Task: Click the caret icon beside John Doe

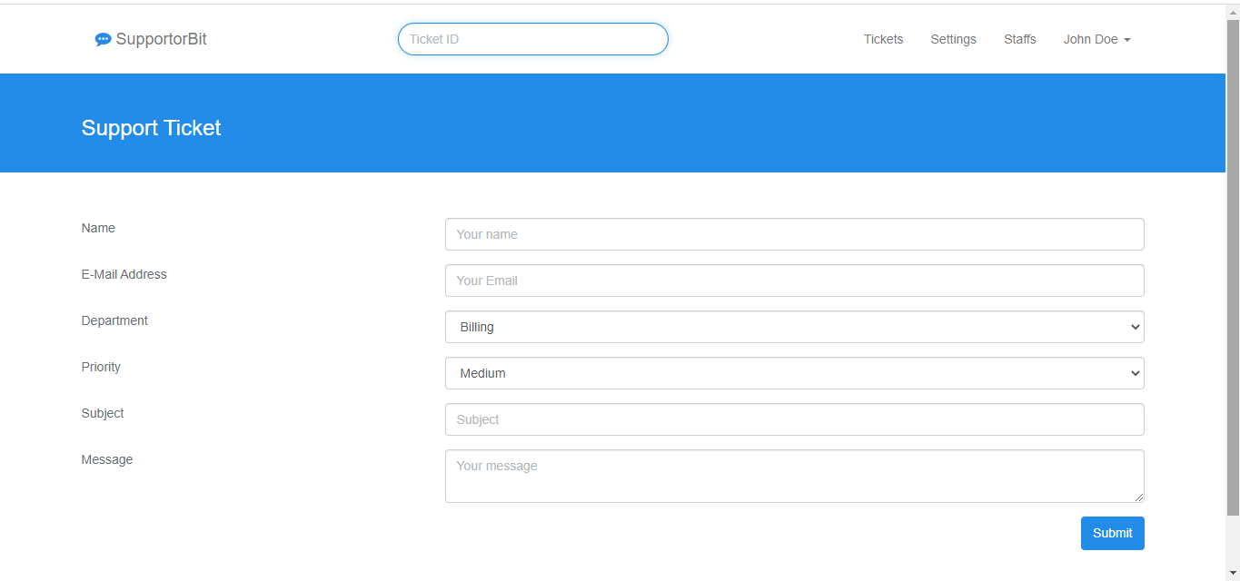Action: (x=1126, y=40)
